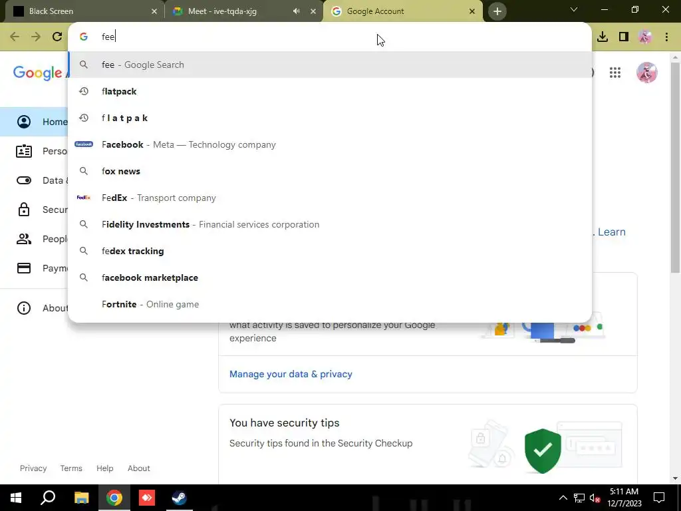Pick the Fidelity Investments suggestion
Viewport: 681px width, 511px height.
(330, 224)
